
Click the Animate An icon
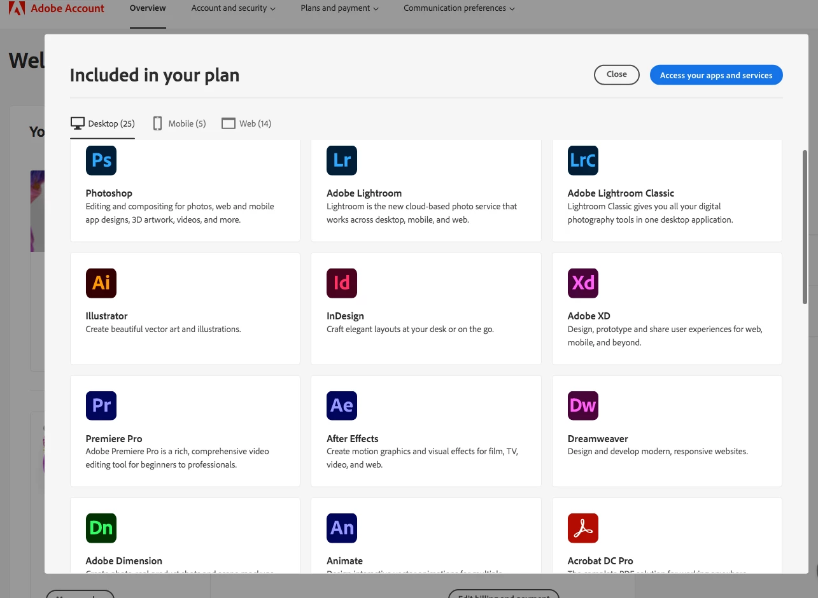342,528
